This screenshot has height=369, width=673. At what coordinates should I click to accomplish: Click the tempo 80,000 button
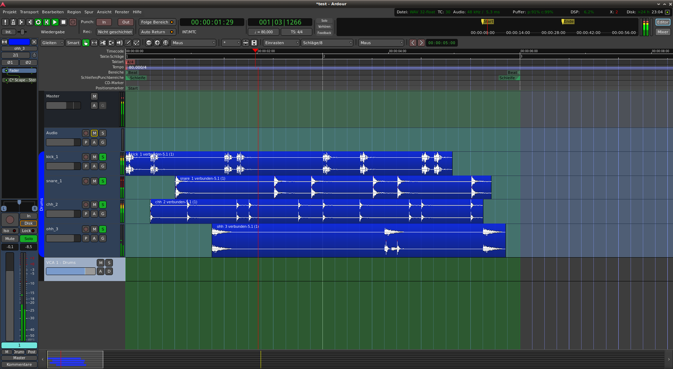coord(264,32)
